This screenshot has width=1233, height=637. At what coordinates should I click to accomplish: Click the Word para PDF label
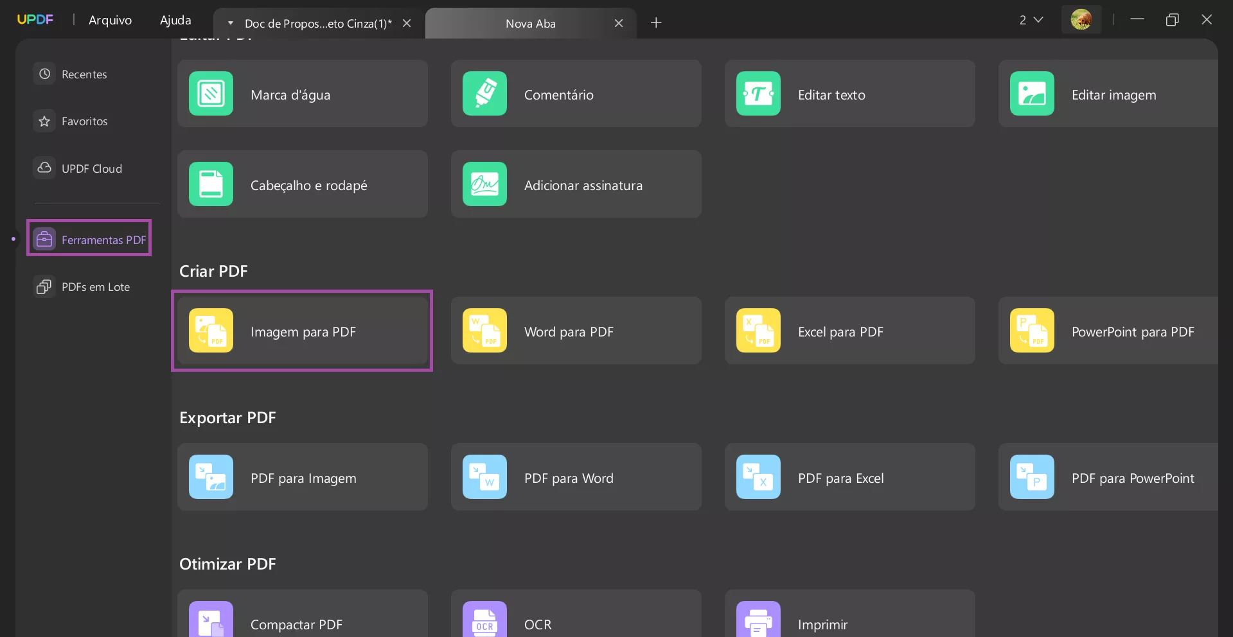pos(569,332)
